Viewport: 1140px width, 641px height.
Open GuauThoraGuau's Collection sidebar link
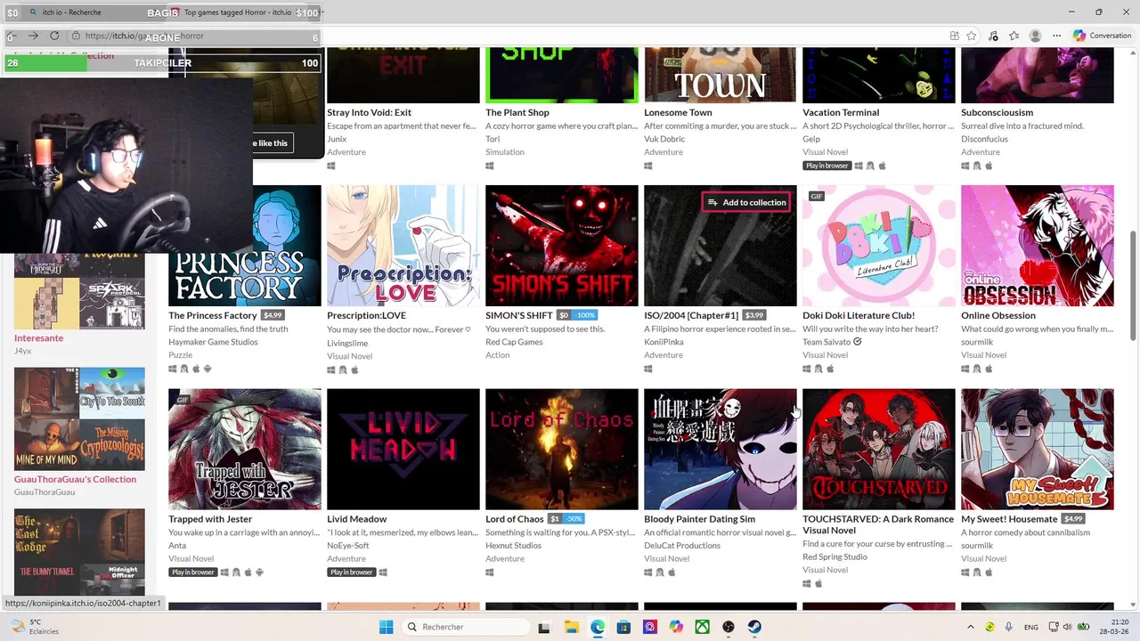[x=75, y=479]
